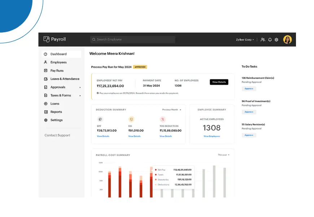The image size is (314, 217).
Task: Click the Employees sidebar icon
Action: click(45, 62)
